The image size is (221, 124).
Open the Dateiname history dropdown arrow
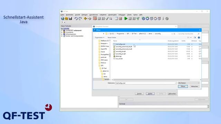pyautogui.click(x=175, y=83)
